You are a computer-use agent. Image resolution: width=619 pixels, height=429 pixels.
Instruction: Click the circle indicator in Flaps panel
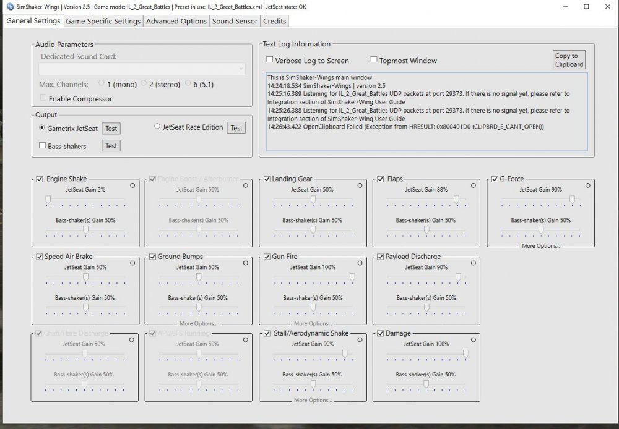473,185
